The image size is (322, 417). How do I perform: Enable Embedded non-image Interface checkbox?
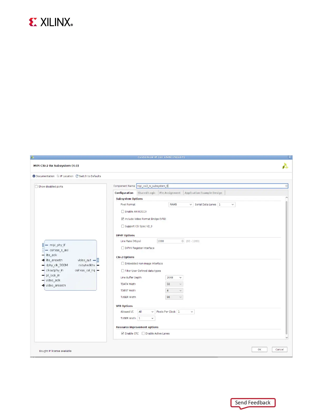coord(123,263)
